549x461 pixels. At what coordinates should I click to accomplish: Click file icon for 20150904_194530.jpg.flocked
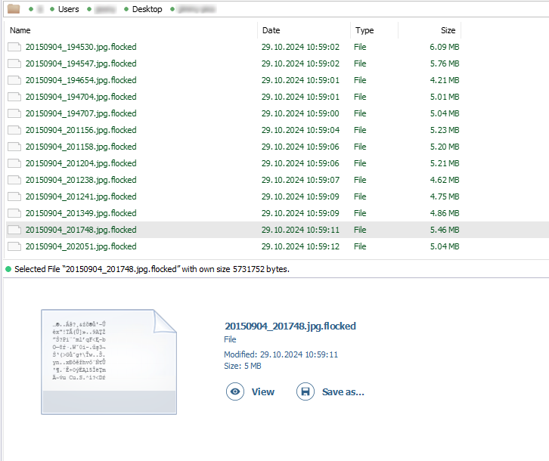pos(14,47)
